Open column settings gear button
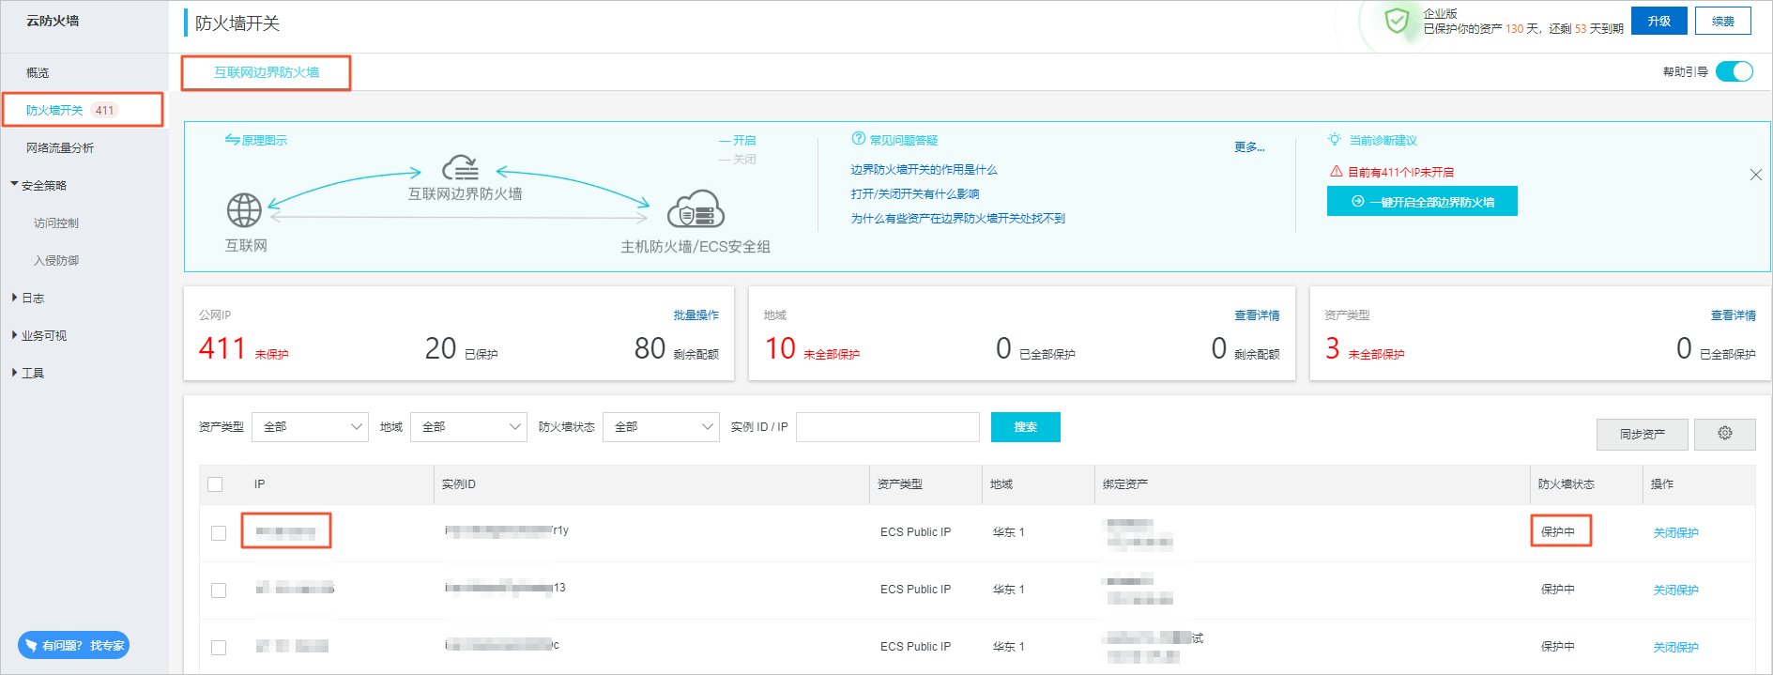The width and height of the screenshot is (1773, 675). point(1725,434)
